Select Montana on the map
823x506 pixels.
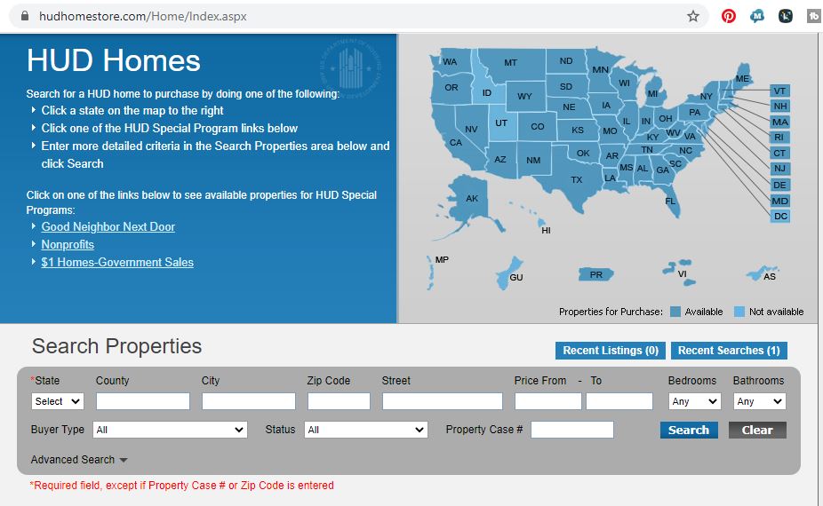pos(510,62)
